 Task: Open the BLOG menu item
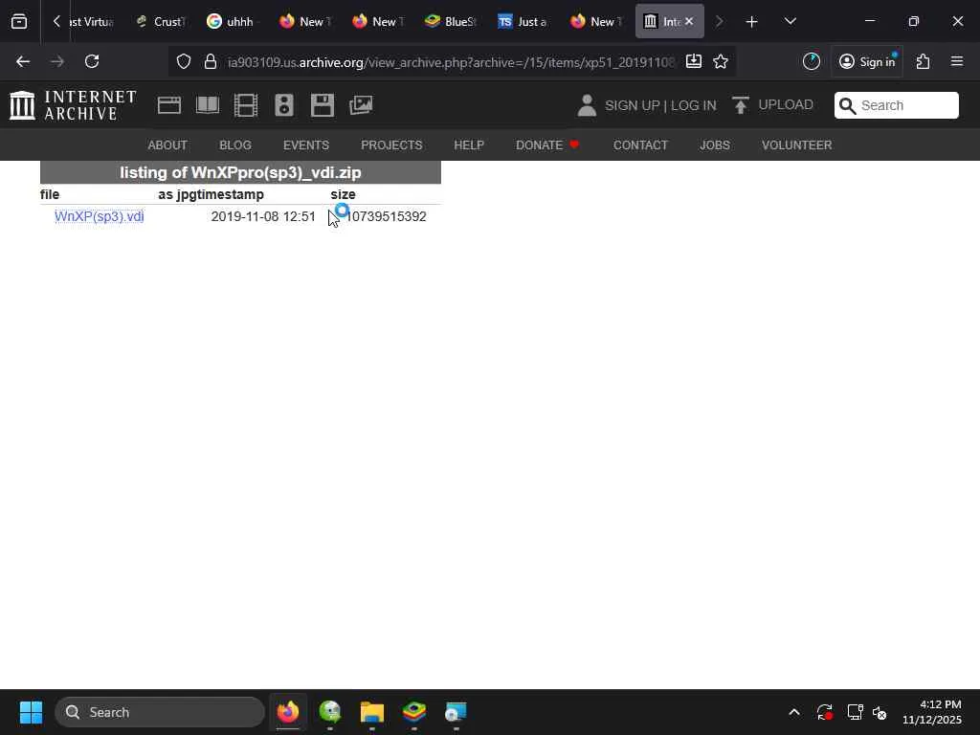point(235,145)
